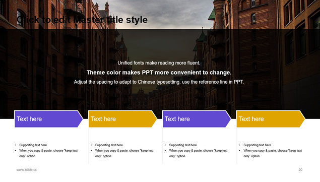Select 'When you copy & paste' bullet under first yellow arrow
320x182 pixels.
tap(124, 153)
